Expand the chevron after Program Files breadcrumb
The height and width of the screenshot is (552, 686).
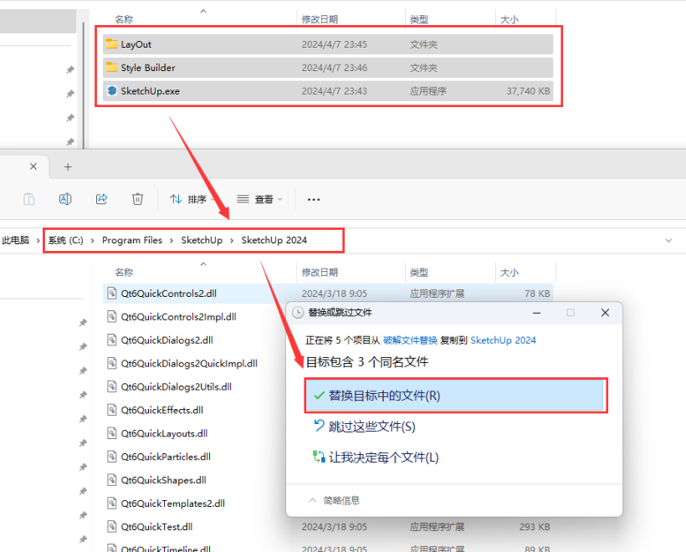coord(171,240)
